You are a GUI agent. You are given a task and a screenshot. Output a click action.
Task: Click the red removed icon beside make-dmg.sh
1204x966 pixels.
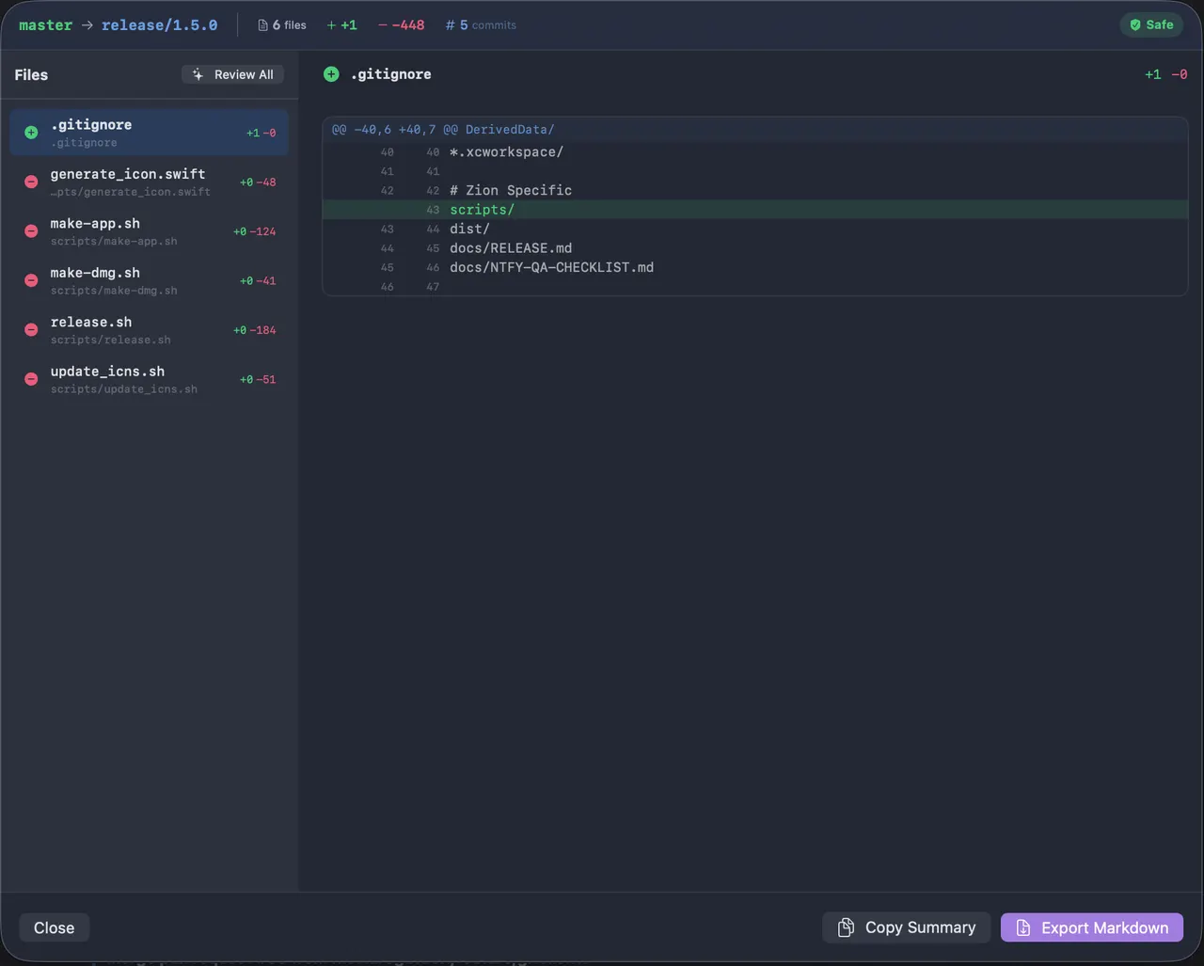tap(31, 280)
